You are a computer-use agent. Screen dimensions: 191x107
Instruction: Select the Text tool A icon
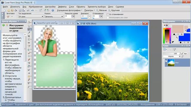pos(29,73)
